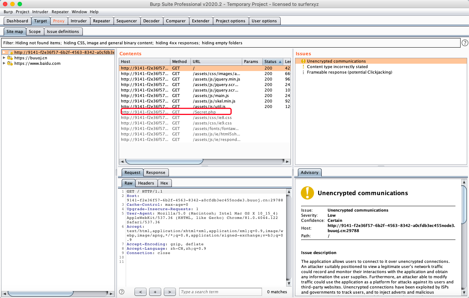Select the Frameable response issue
The height and width of the screenshot is (298, 469).
pos(349,72)
